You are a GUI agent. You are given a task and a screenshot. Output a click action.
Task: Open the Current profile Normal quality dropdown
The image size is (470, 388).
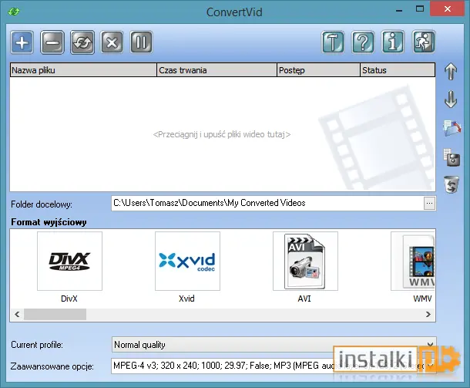click(274, 345)
